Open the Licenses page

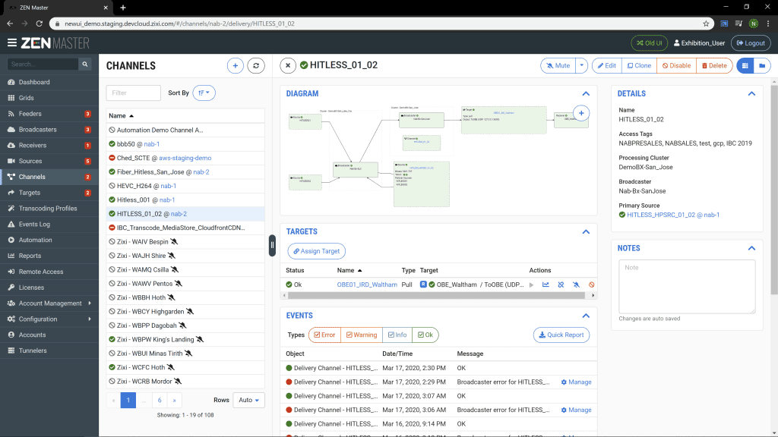49,288
